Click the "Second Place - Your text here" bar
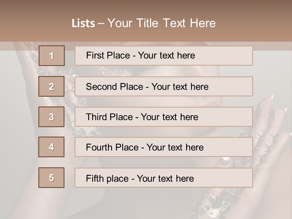Screen dimensions: 292x219 (164, 86)
